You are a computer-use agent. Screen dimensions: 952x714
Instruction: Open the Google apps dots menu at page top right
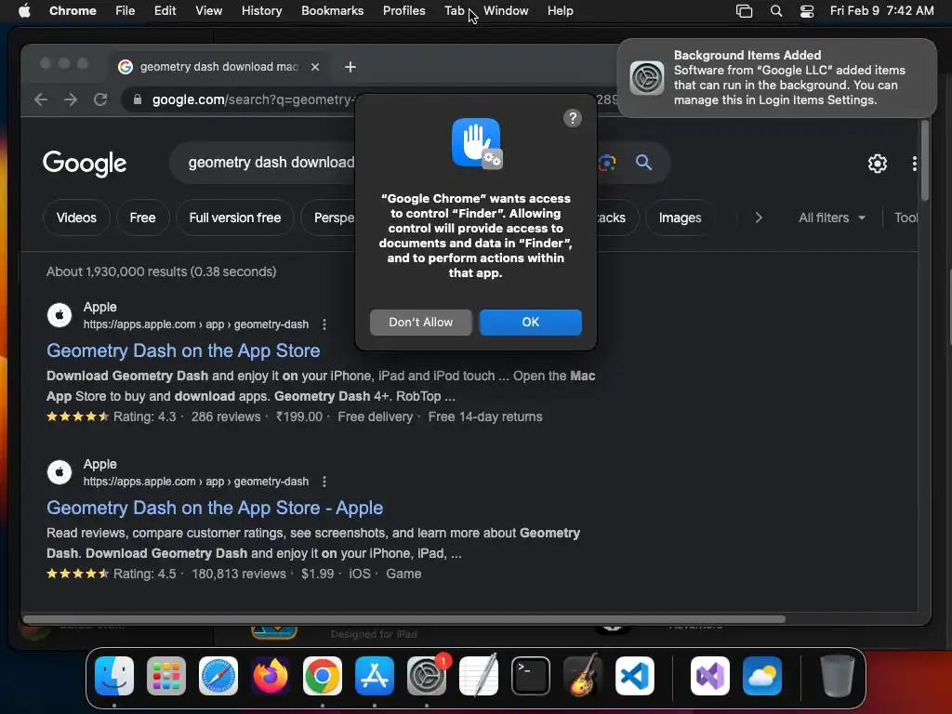914,164
